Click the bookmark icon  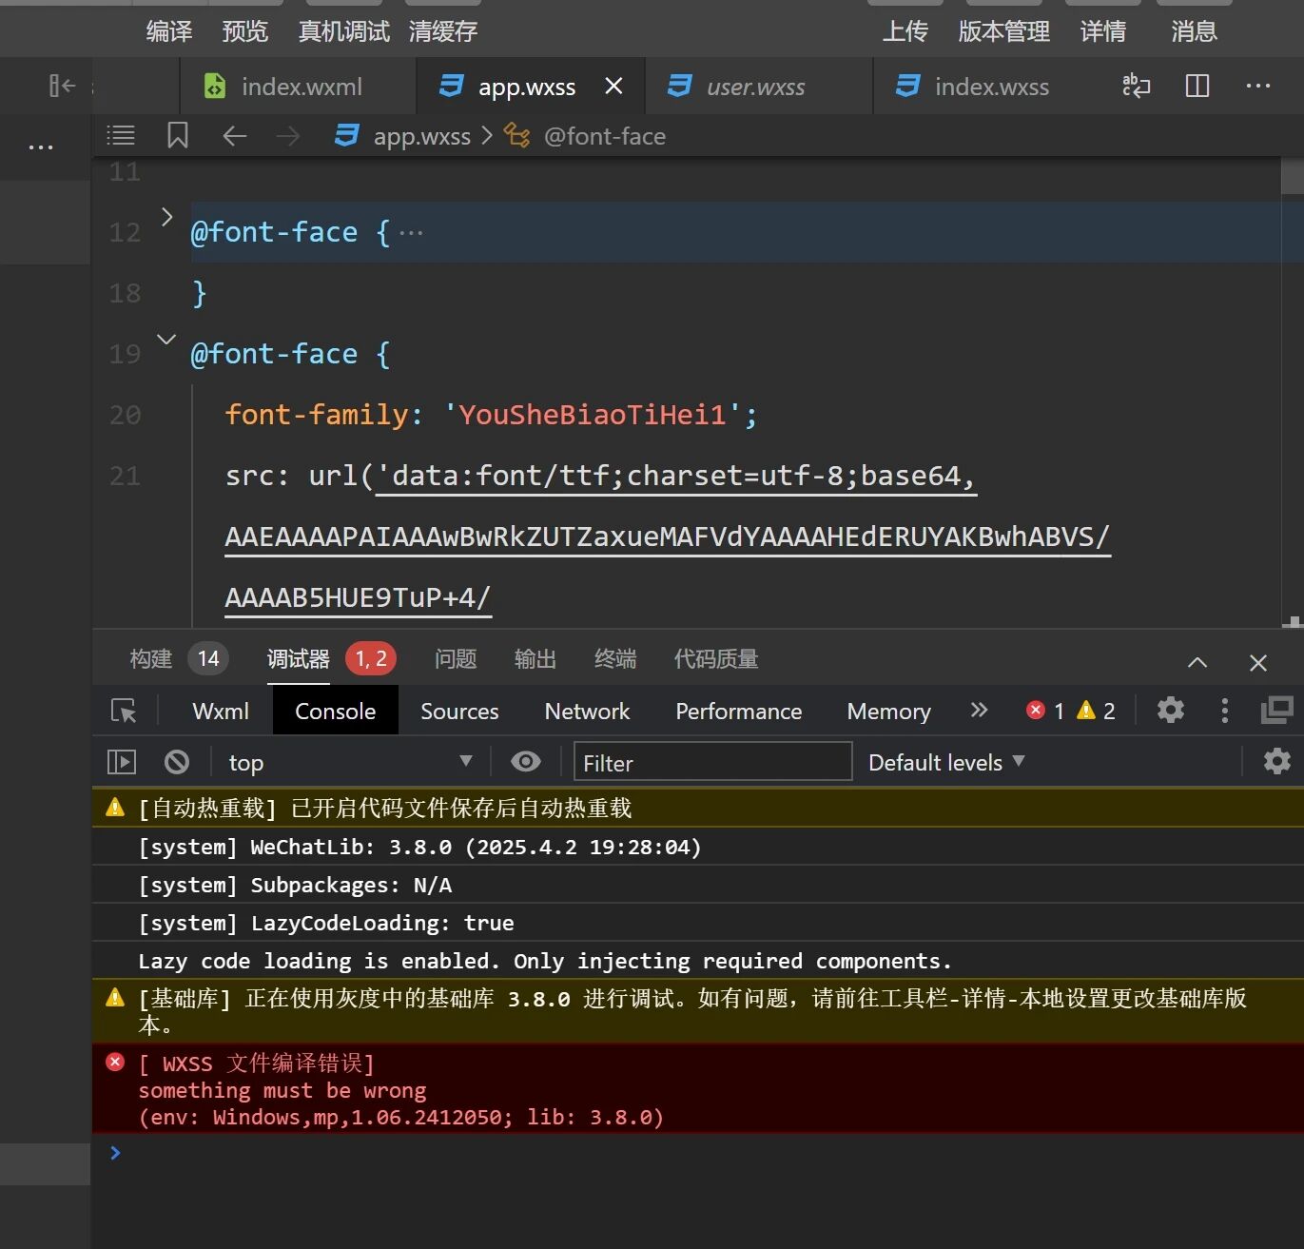tap(177, 135)
